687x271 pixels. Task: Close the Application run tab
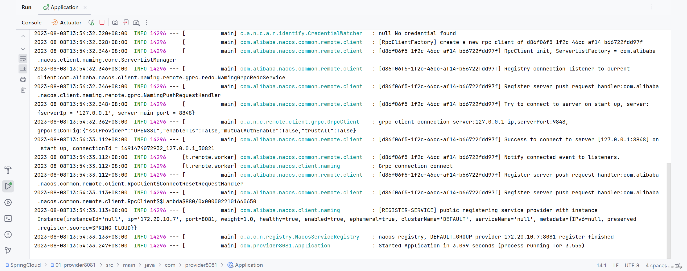pos(85,8)
